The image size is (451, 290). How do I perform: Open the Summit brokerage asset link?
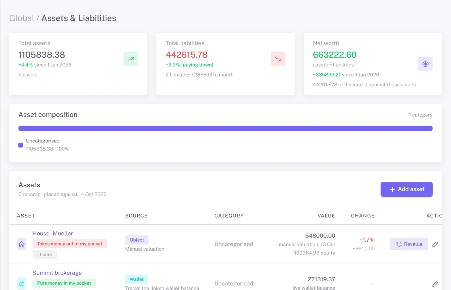coord(57,273)
